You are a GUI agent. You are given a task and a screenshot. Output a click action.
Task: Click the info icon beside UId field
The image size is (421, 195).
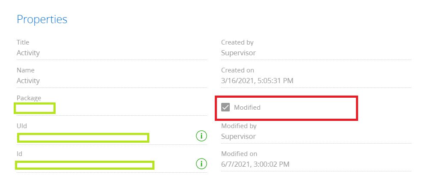[202, 136]
